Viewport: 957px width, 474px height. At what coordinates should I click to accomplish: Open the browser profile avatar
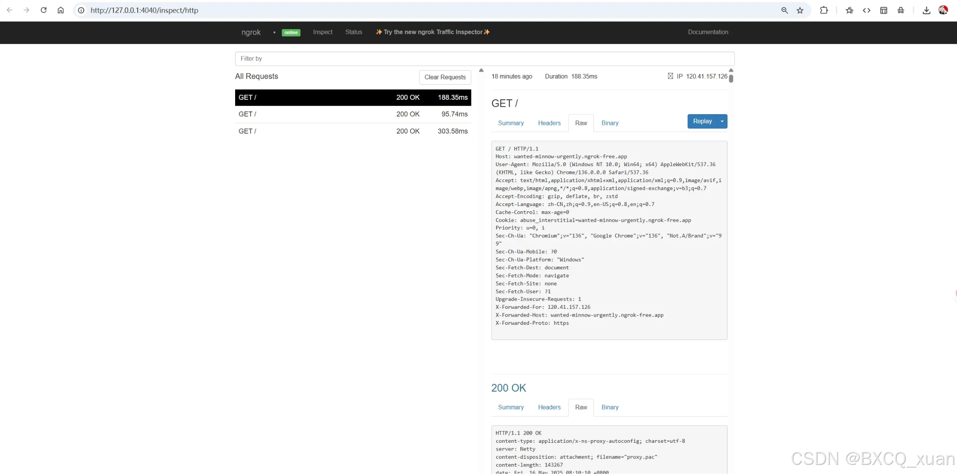[x=943, y=10]
